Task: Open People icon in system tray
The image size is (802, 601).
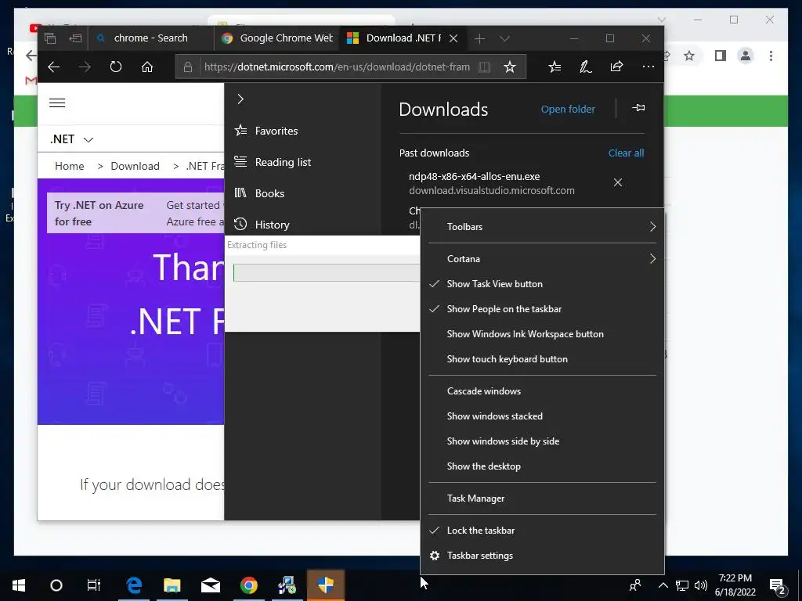Action: click(x=635, y=585)
